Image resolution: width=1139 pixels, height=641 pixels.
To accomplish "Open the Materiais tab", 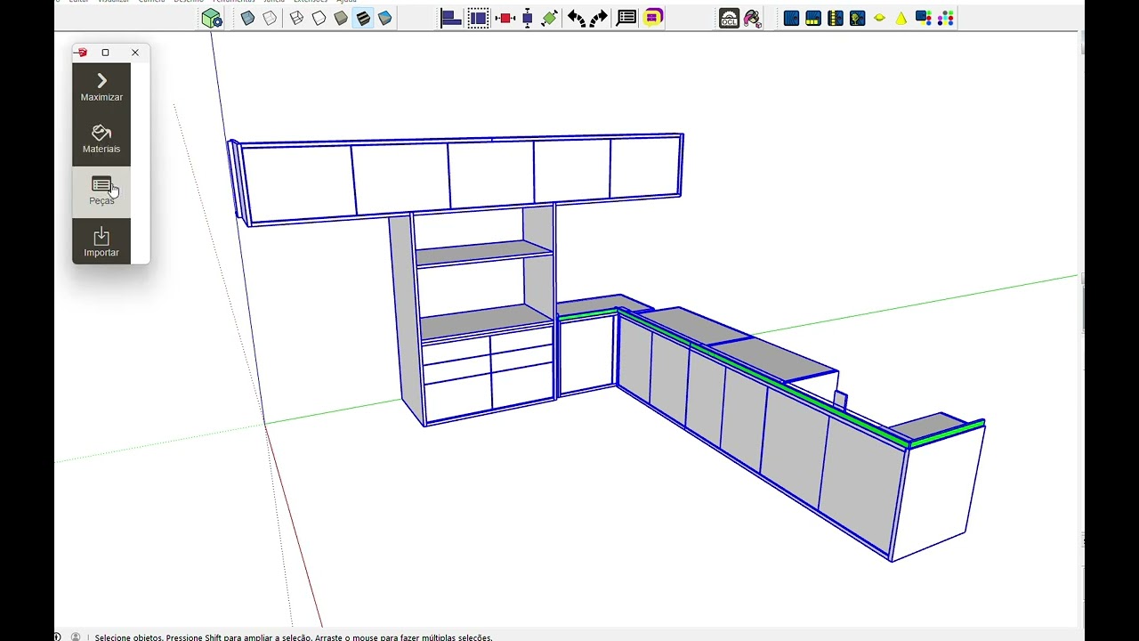I will click(x=101, y=140).
